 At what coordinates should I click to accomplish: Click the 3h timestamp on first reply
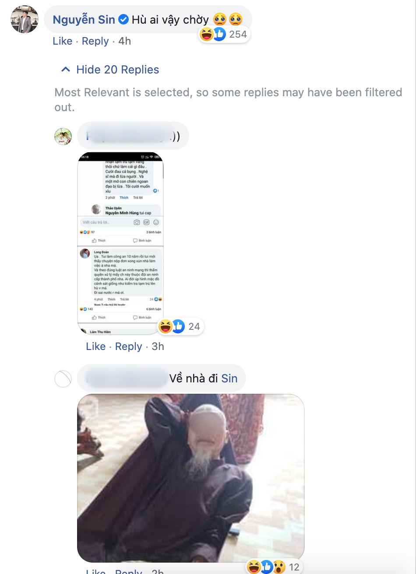(x=158, y=346)
